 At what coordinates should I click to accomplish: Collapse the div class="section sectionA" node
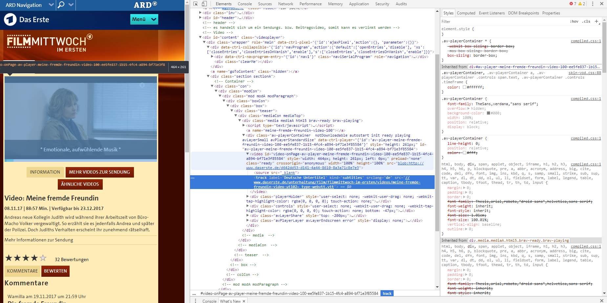[x=208, y=76]
